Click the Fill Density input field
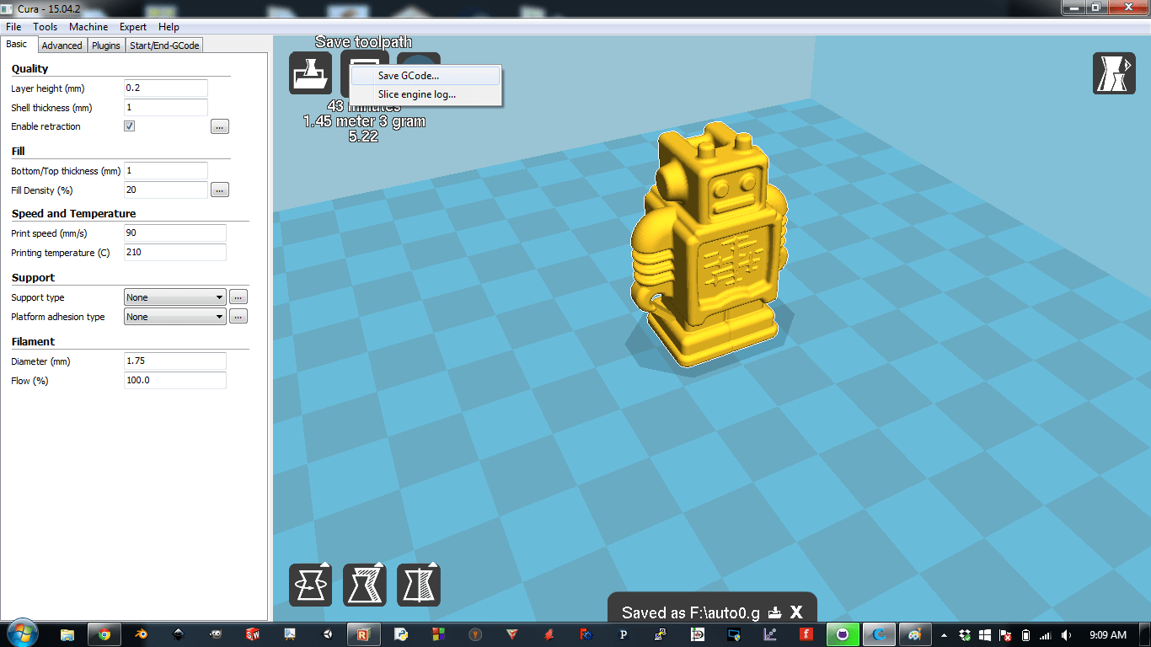 pyautogui.click(x=165, y=190)
